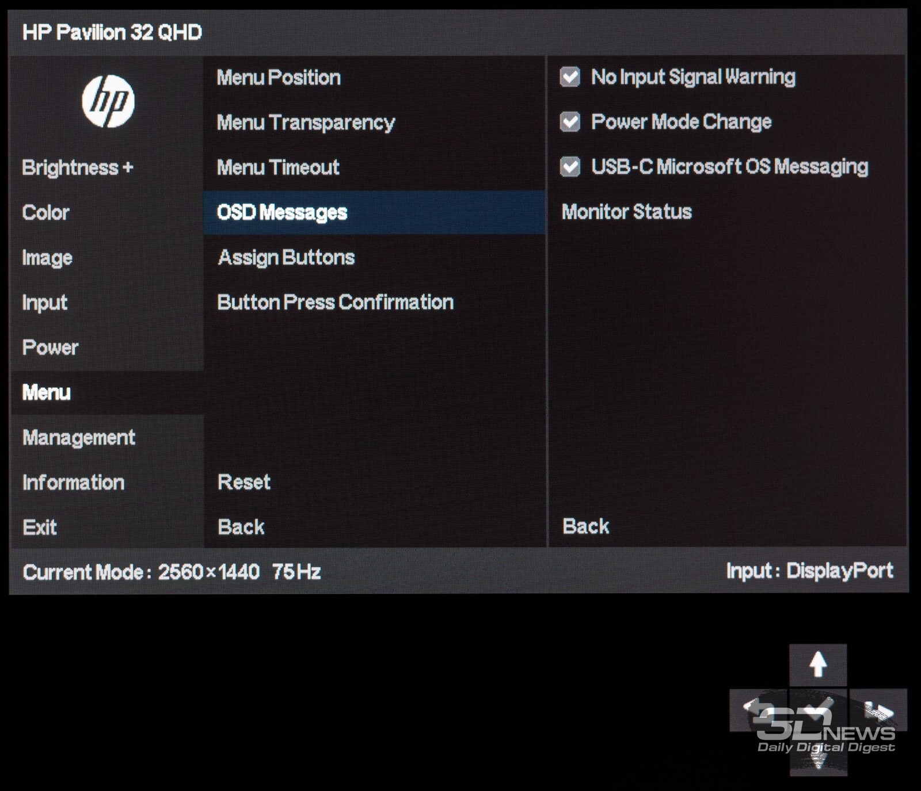Select the Menu Transparency option

click(x=306, y=123)
